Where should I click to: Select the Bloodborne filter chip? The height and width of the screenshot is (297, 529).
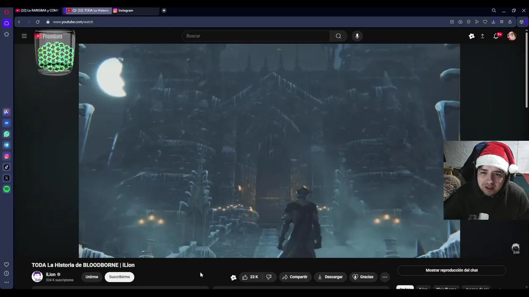(x=446, y=288)
